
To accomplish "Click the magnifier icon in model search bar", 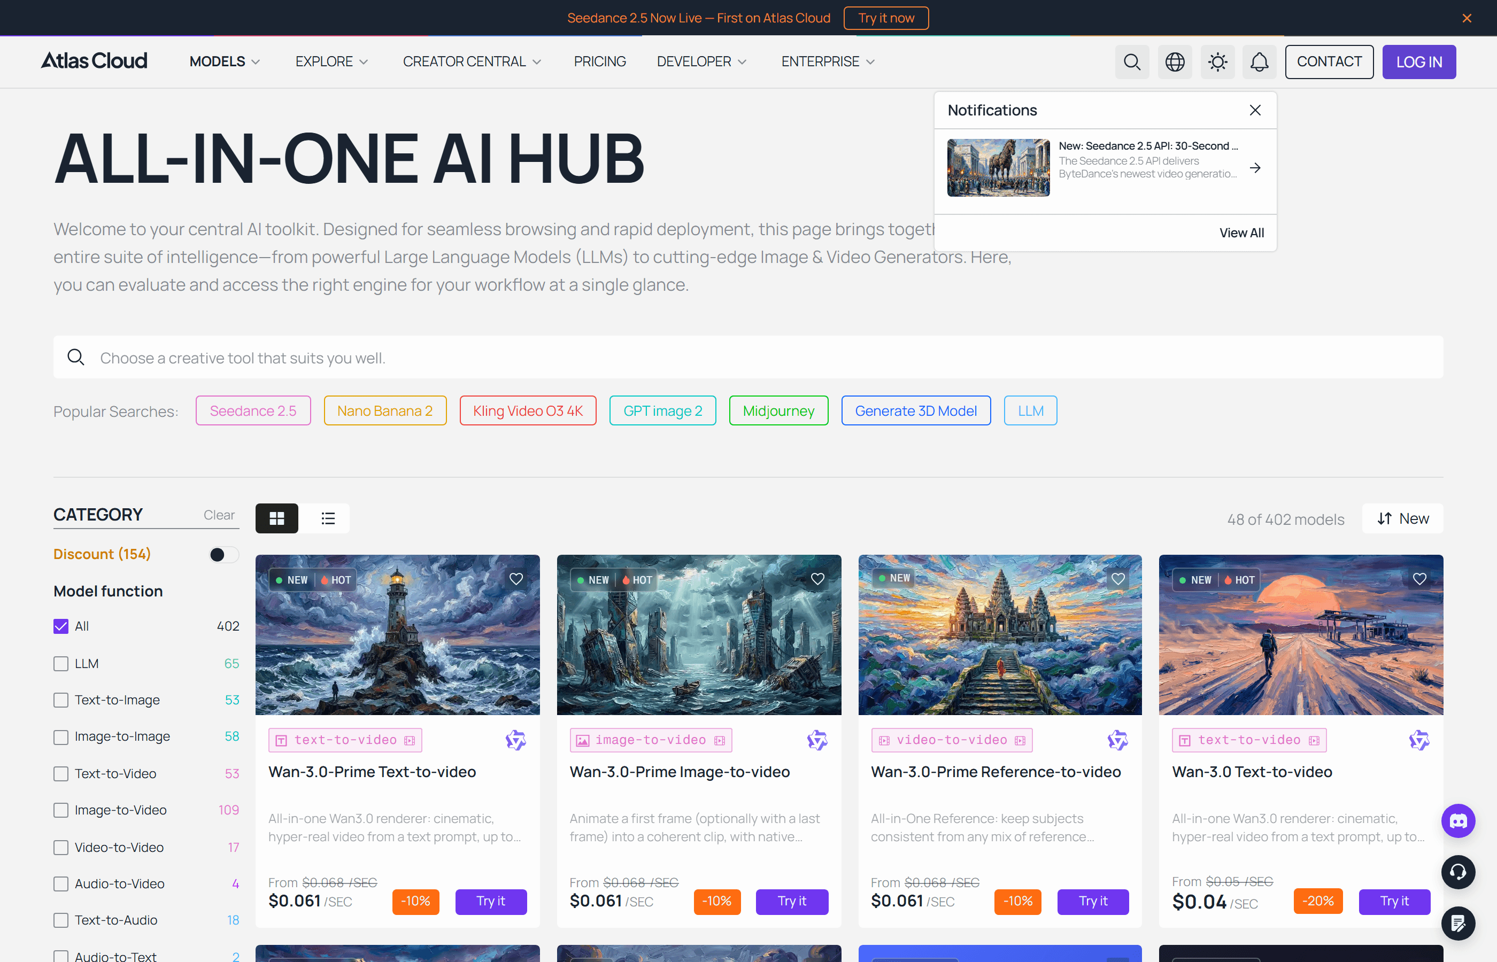I will tap(75, 358).
